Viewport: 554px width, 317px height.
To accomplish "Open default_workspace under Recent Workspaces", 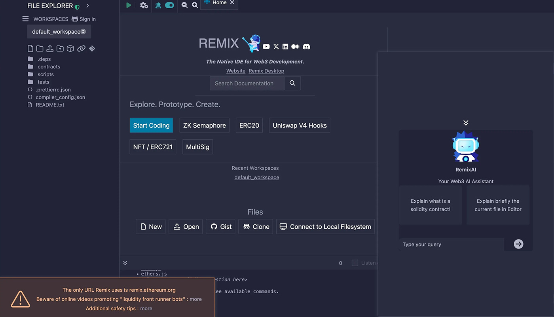I will 257,177.
